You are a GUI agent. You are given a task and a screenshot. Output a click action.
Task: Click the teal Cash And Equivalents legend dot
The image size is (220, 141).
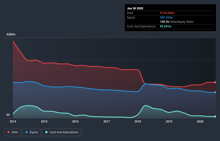click(x=46, y=132)
